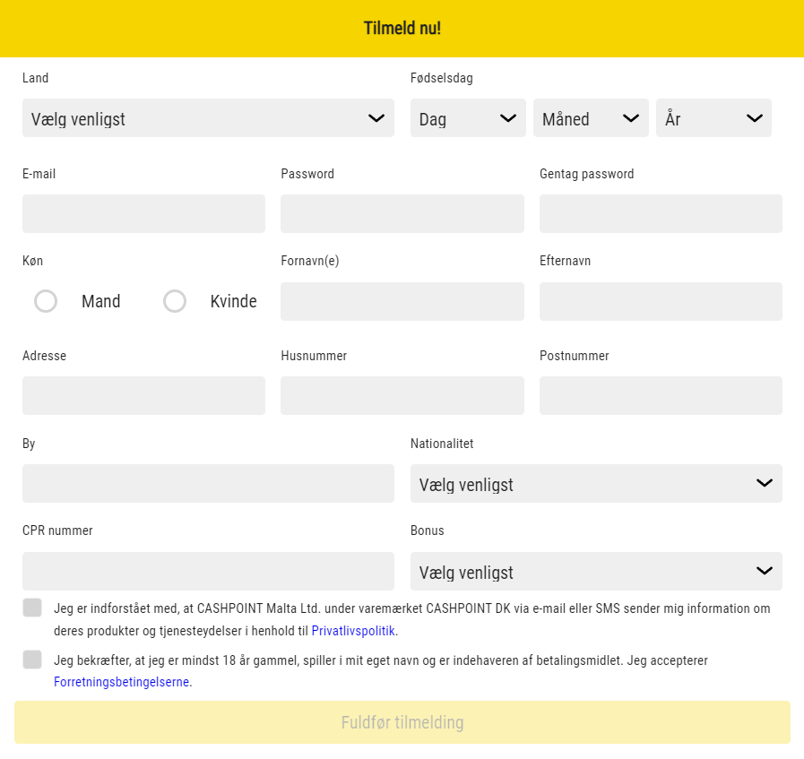This screenshot has width=804, height=759.
Task: Click the Gentag password field
Action: pyautogui.click(x=661, y=214)
